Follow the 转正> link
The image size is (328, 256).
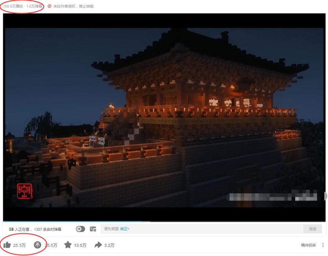125,229
